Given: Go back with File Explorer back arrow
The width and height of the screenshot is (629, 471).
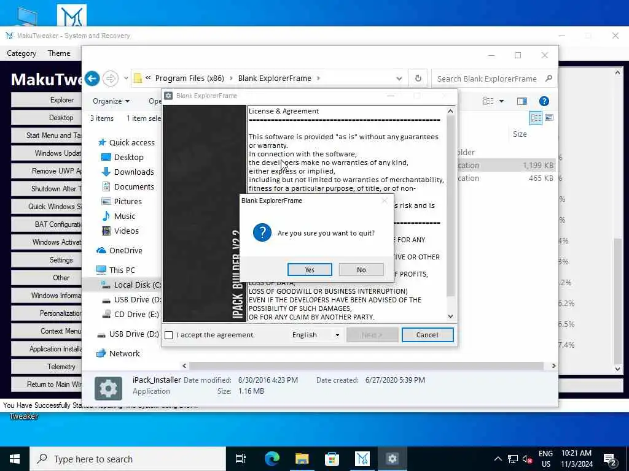Looking at the screenshot, I should (x=92, y=78).
